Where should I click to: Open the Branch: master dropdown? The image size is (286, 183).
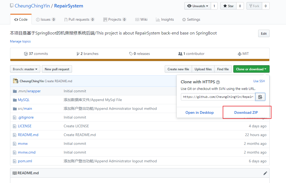coord(25,69)
